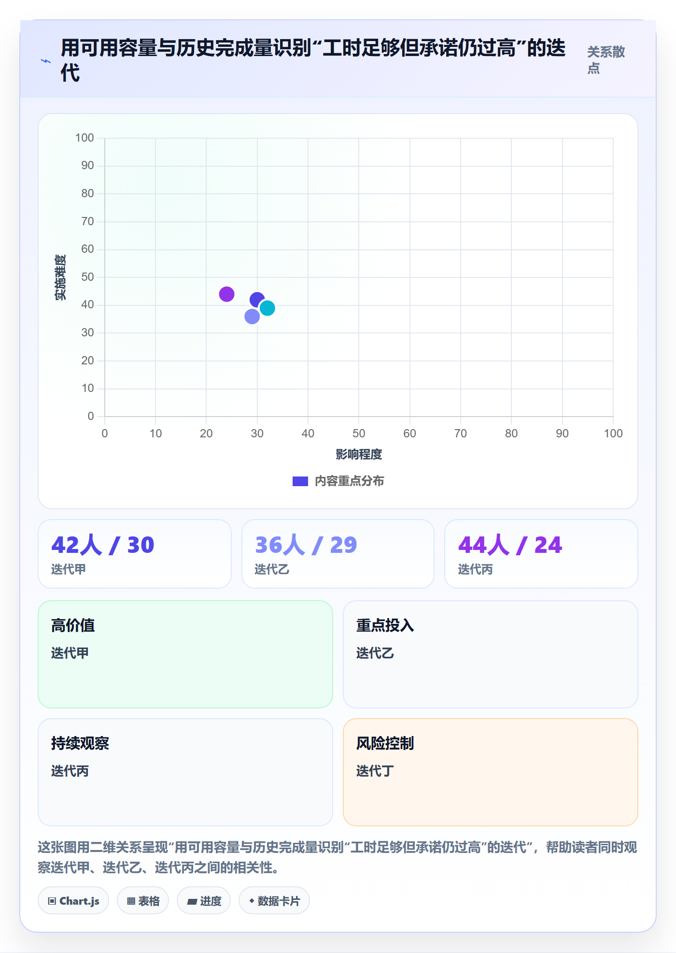Open the 重点投入 quadrant card
This screenshot has width=676, height=953.
click(x=491, y=654)
